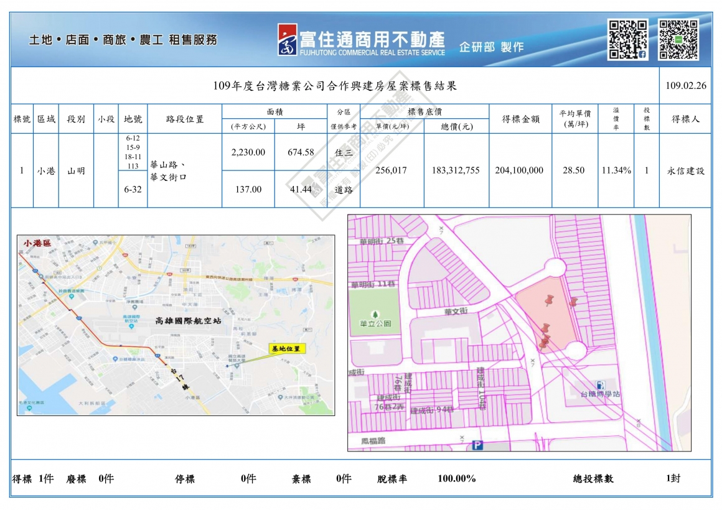722x510 pixels.
Task: Click the (平方公尺) sub-header
Action: coord(248,127)
